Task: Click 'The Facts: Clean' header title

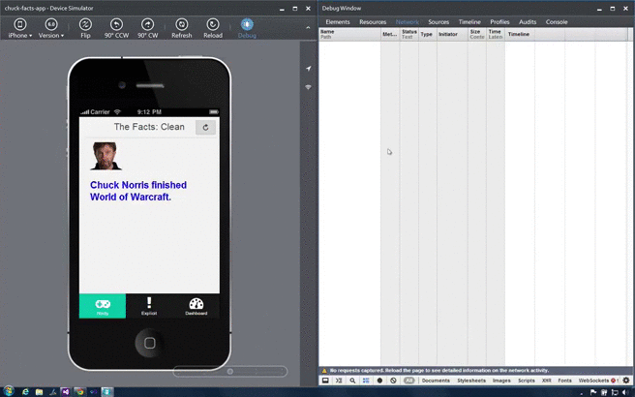Action: [x=149, y=127]
